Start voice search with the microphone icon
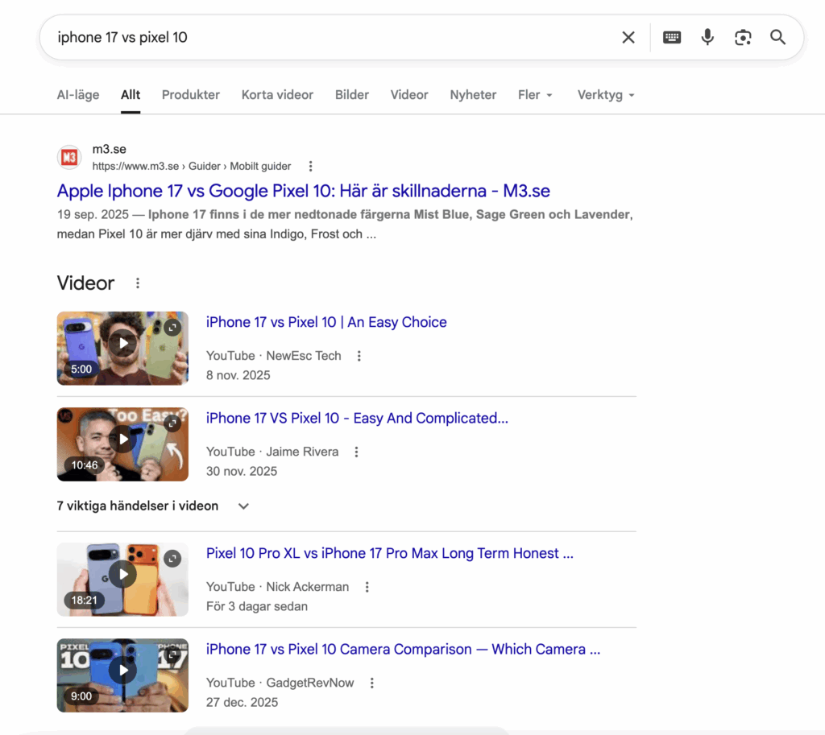825x735 pixels. click(x=707, y=37)
